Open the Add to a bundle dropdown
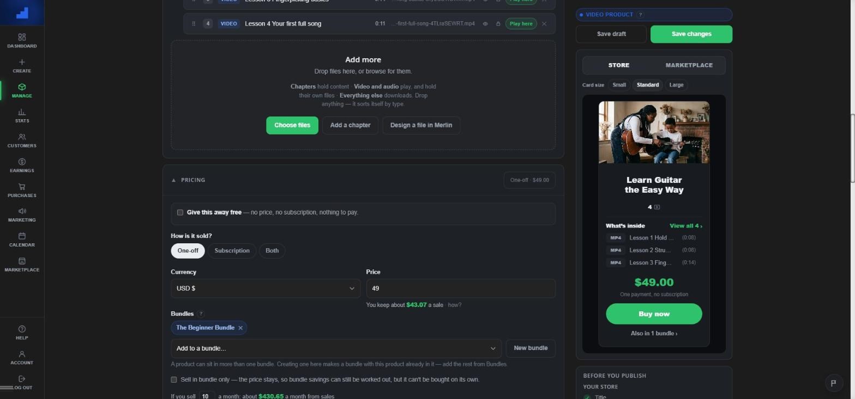This screenshot has height=399, width=855. (x=336, y=348)
